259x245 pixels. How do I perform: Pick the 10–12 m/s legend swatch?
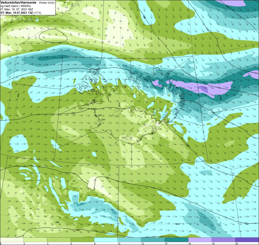point(129,240)
